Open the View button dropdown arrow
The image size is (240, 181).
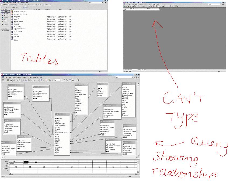[5, 80]
